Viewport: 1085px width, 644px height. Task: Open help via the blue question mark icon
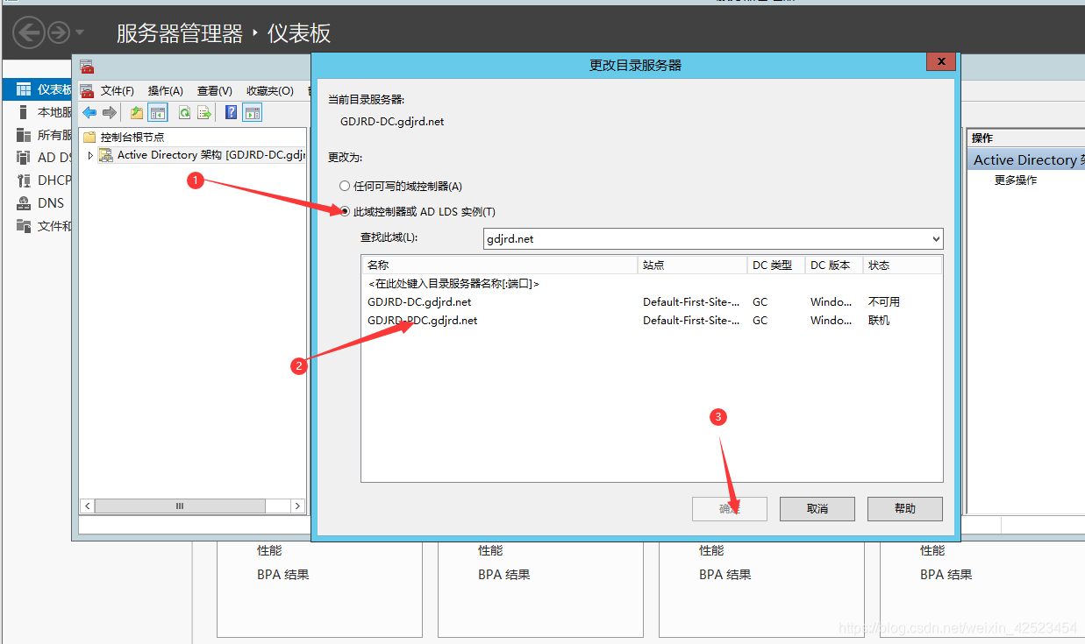point(232,112)
